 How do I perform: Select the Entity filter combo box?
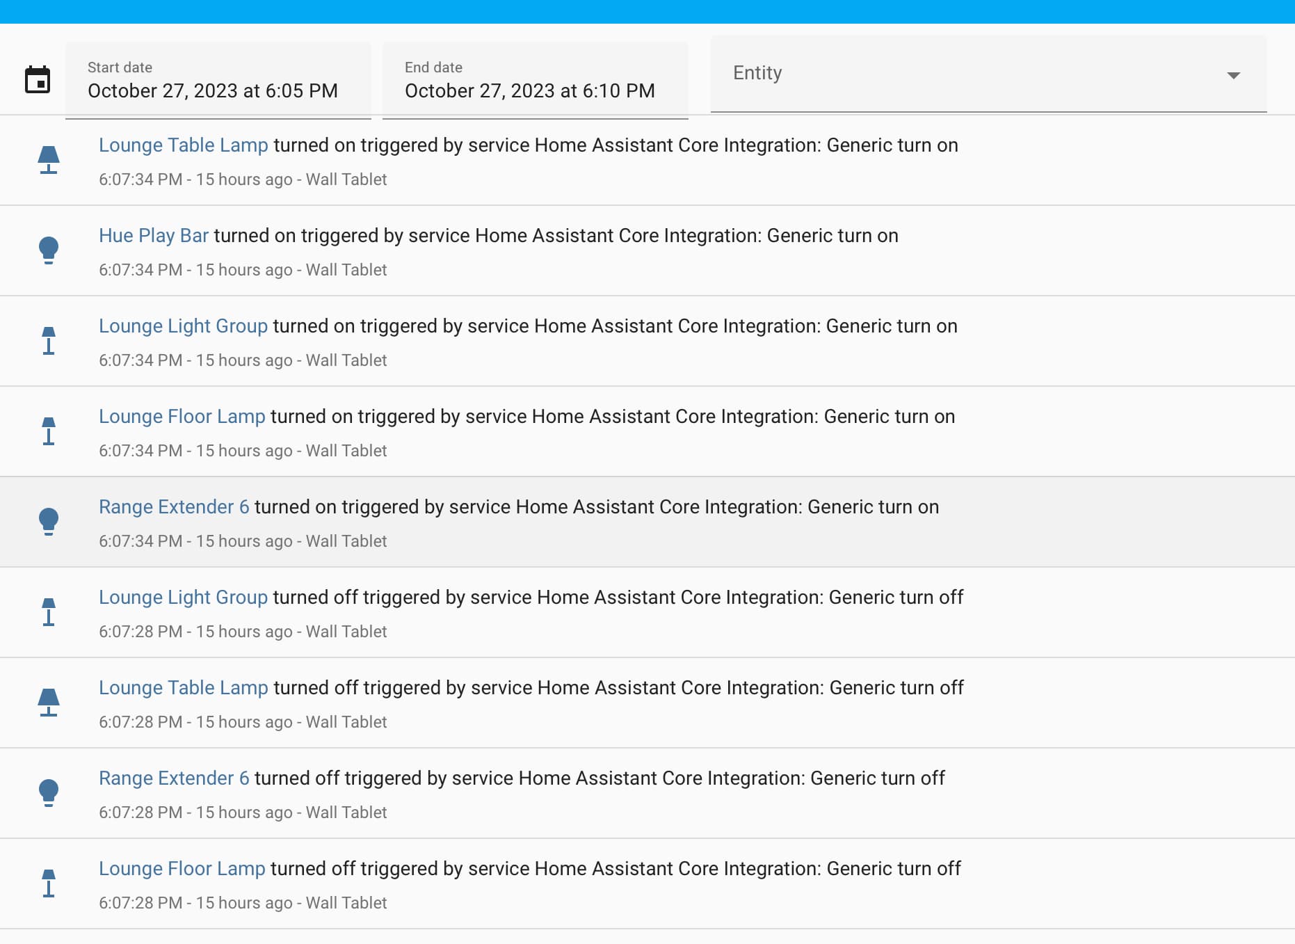(x=974, y=74)
